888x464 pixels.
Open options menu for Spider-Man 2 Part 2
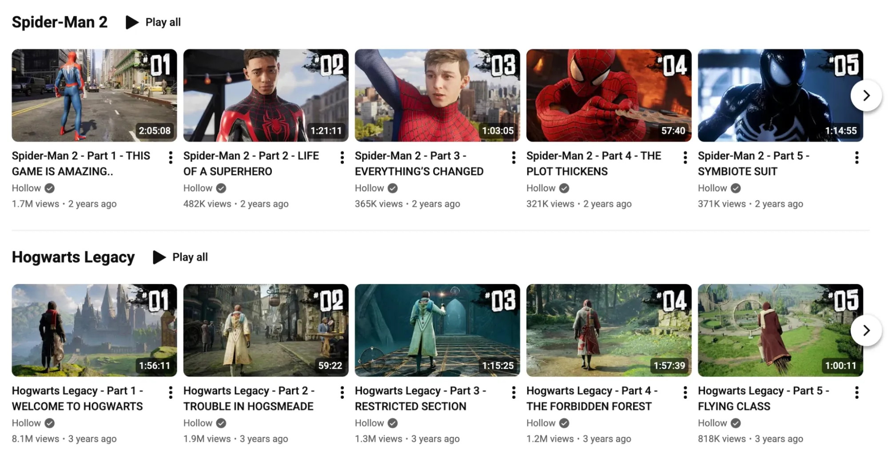click(342, 157)
